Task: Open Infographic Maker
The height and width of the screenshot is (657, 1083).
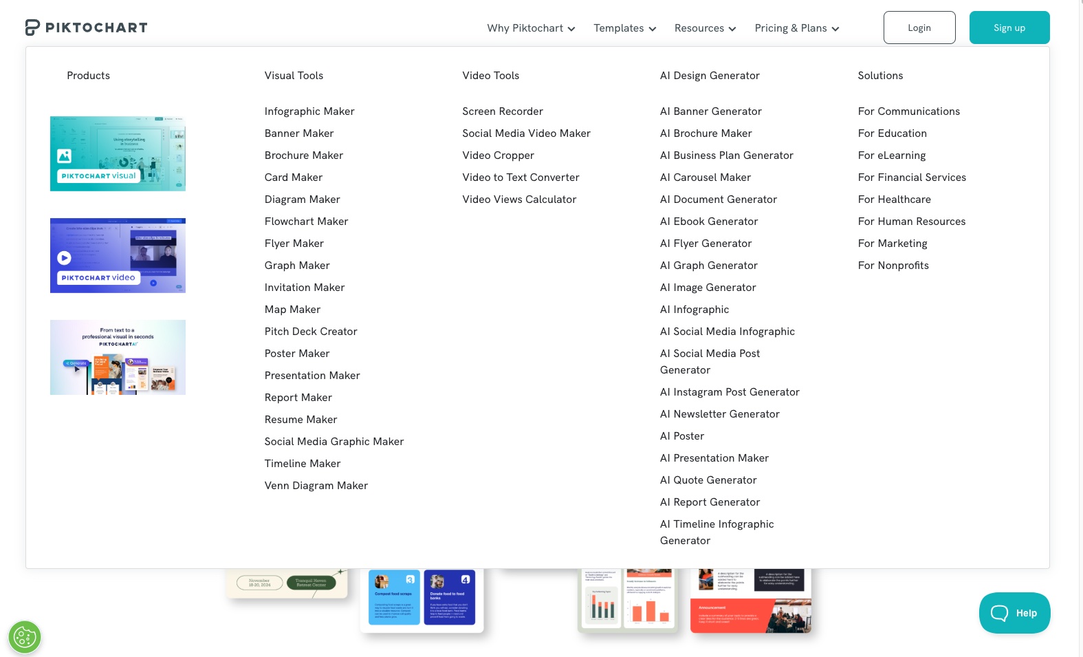Action: tap(309, 111)
